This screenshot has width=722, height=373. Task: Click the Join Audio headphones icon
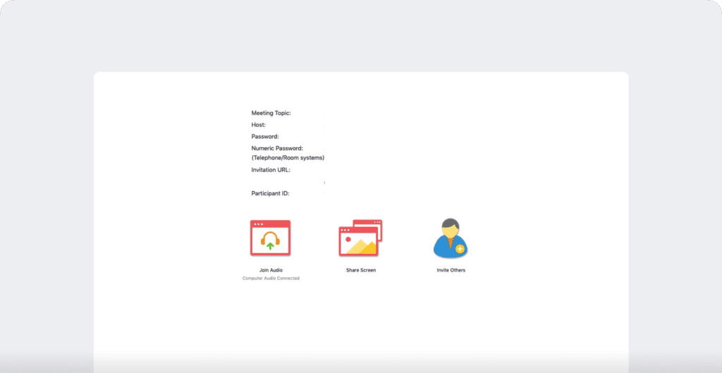[270, 238]
